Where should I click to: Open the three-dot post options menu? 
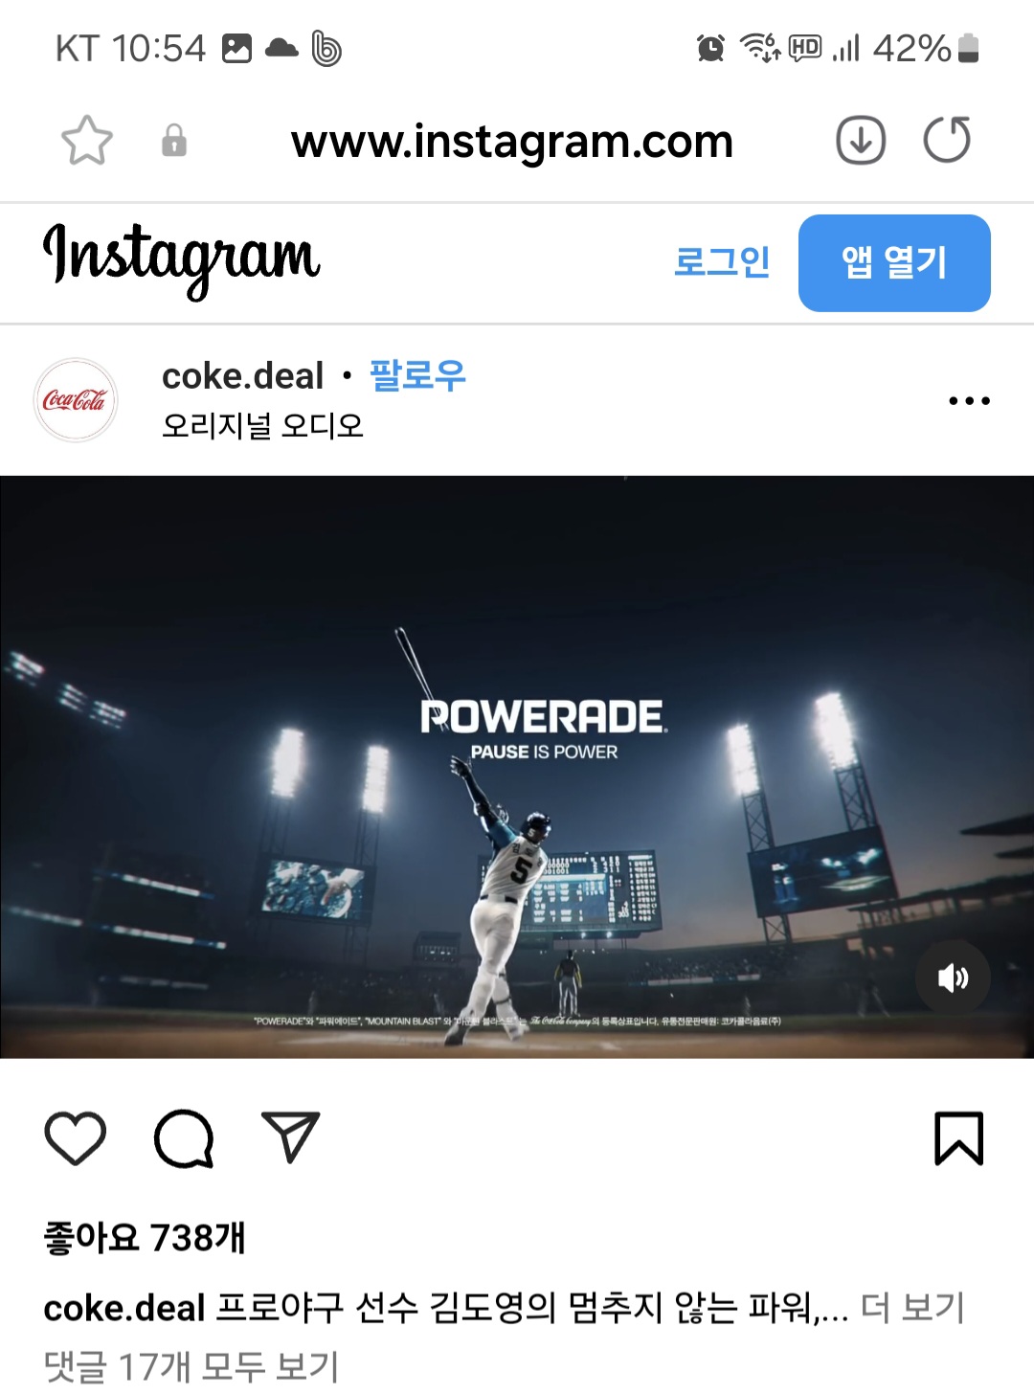[x=969, y=400]
